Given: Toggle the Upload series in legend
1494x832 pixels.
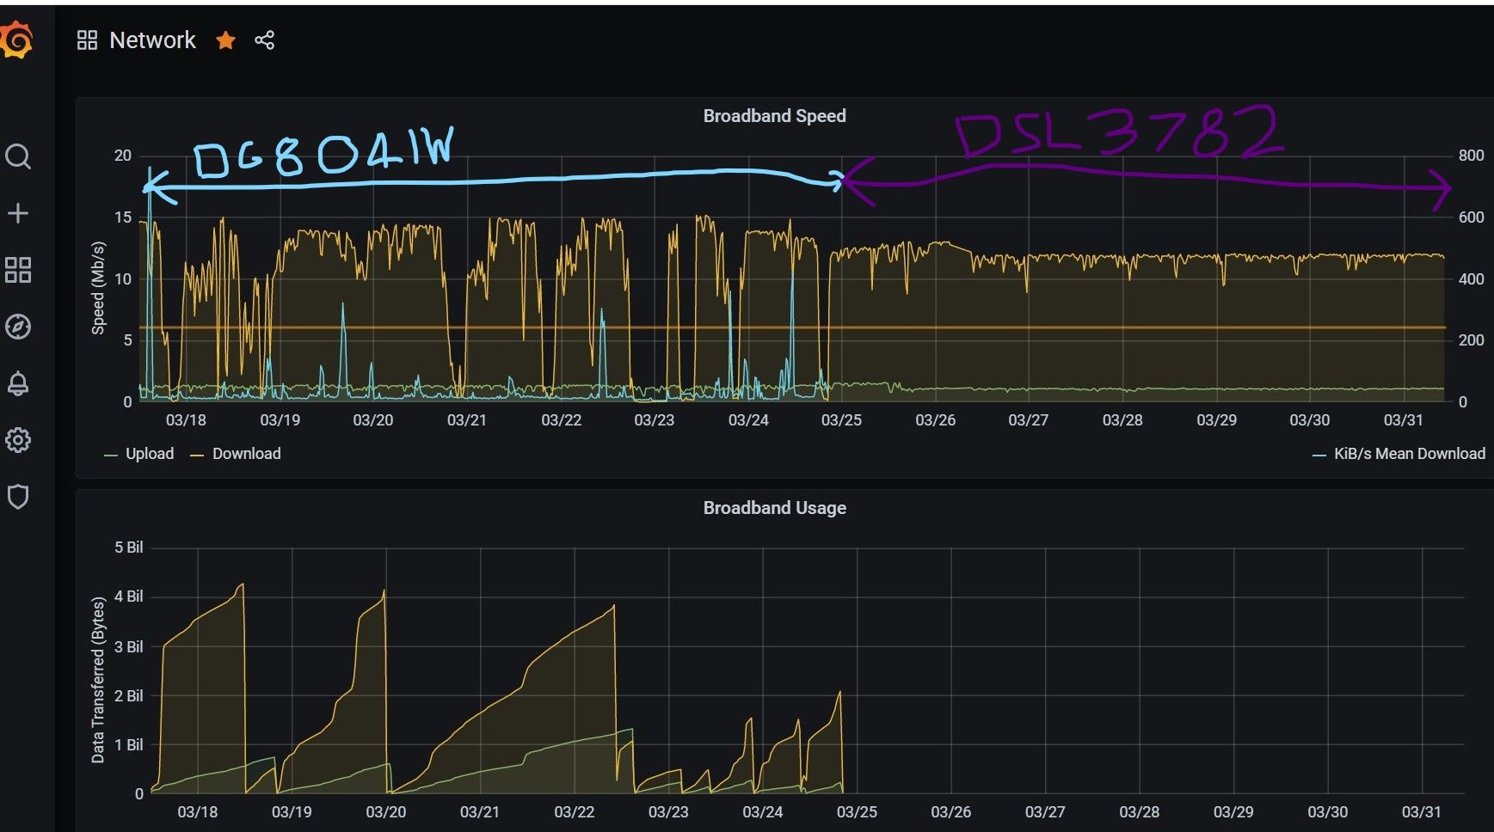Looking at the screenshot, I should pyautogui.click(x=149, y=454).
